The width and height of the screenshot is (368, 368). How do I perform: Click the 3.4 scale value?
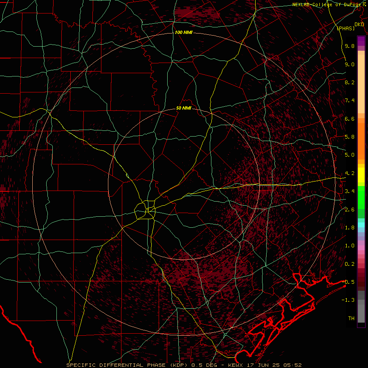350,191
